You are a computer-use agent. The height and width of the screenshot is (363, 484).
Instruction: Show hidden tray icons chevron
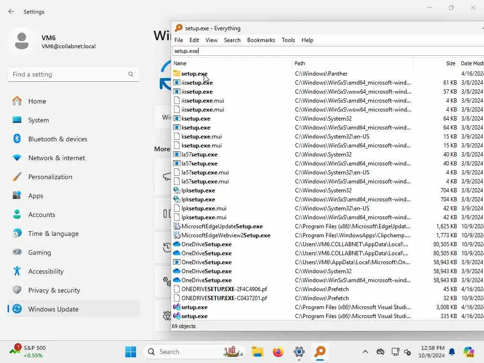[x=365, y=352]
